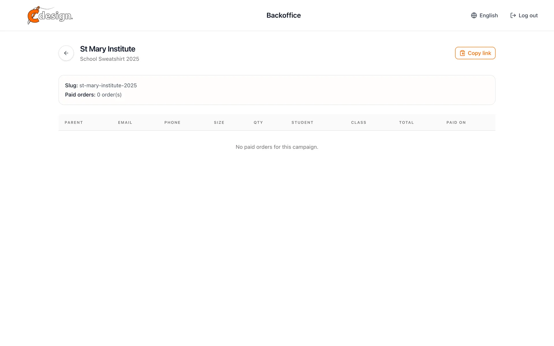The width and height of the screenshot is (554, 346).
Task: Click the Paid orders 0 order(s) text
Action: coord(93,95)
